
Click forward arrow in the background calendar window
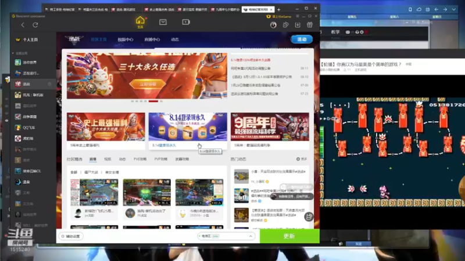pyautogui.click(x=445, y=9)
